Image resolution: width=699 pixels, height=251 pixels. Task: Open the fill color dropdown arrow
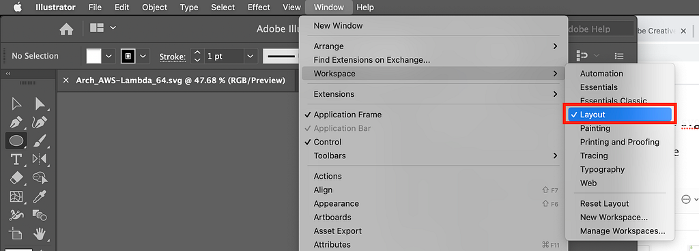click(x=109, y=56)
